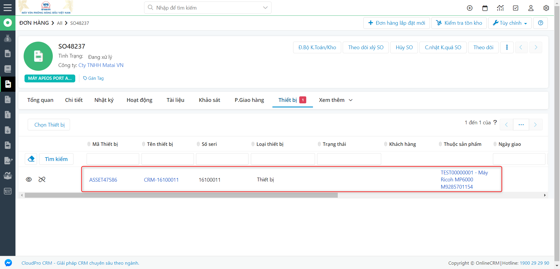Switch to the P.Giao hàng tab
Screen dimensions: 560x269
[249, 100]
